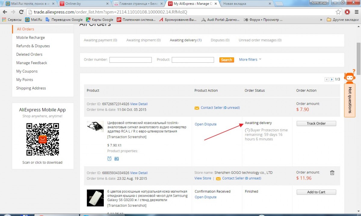
Task: Click the Product search input field
Action: (x=193, y=60)
